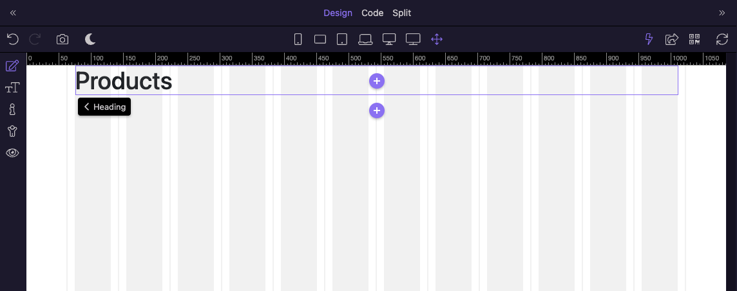Click the plus button inside the heading
Viewport: 737px width, 291px height.
[377, 81]
